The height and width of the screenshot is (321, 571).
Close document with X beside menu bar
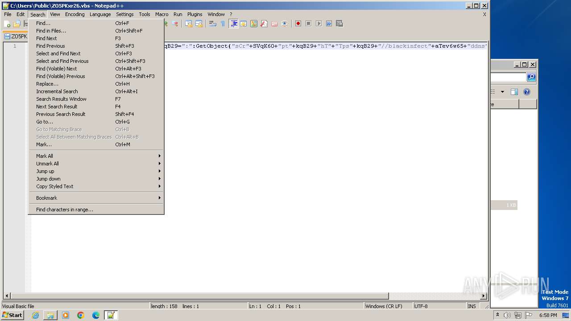tap(484, 14)
